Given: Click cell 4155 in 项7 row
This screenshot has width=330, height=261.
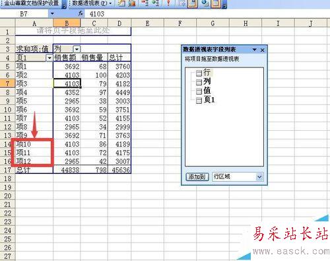Looking at the screenshot, I should click(x=119, y=118).
